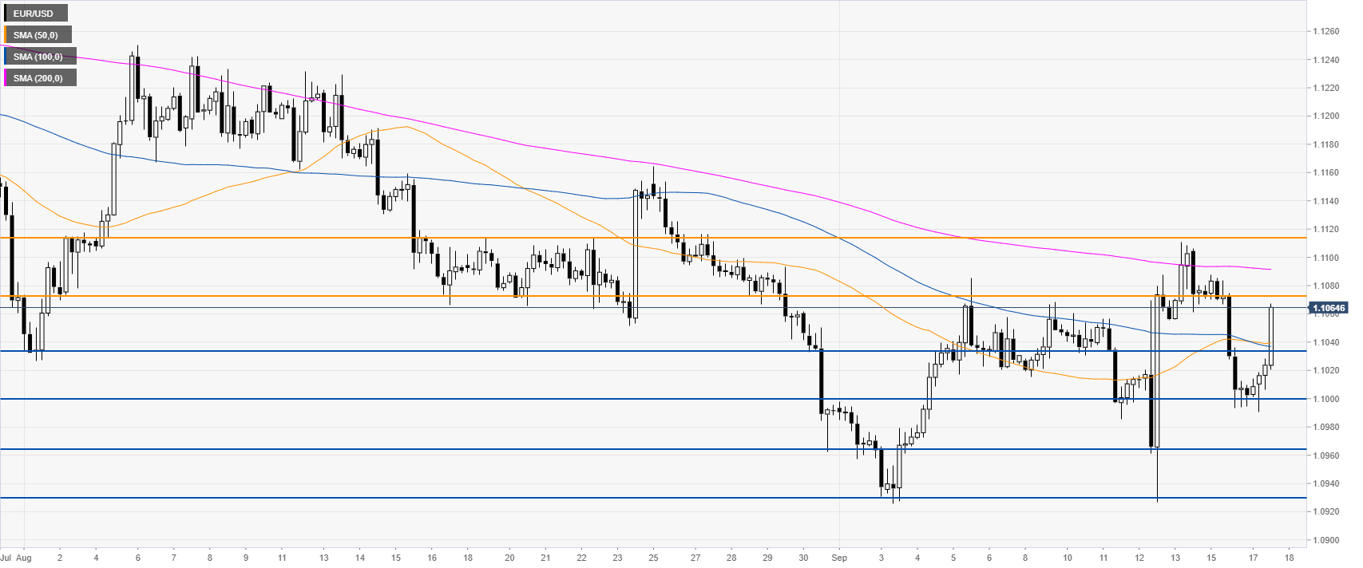This screenshot has width=1363, height=568.
Task: Select the 1.1140 price level label
Action: (x=1326, y=201)
